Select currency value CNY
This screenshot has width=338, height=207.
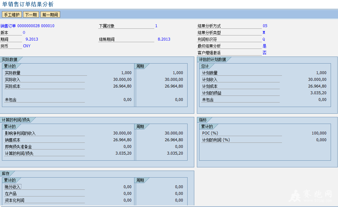(x=27, y=46)
